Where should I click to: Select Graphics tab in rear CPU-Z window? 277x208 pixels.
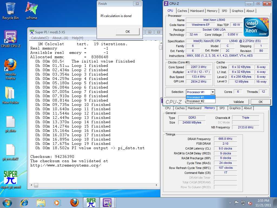235,108
